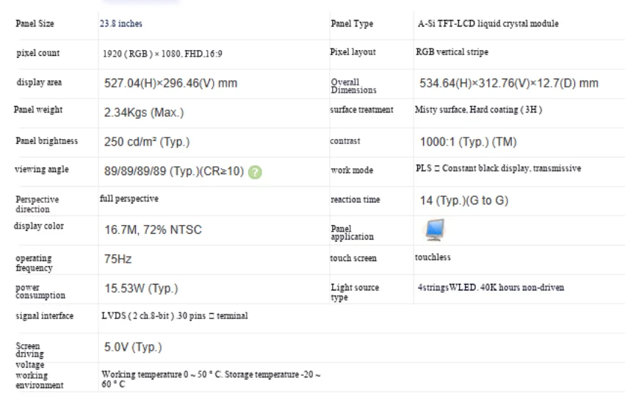Image resolution: width=625 pixels, height=400 pixels.
Task: Select the 'operating frequency' label
Action: [x=34, y=262]
